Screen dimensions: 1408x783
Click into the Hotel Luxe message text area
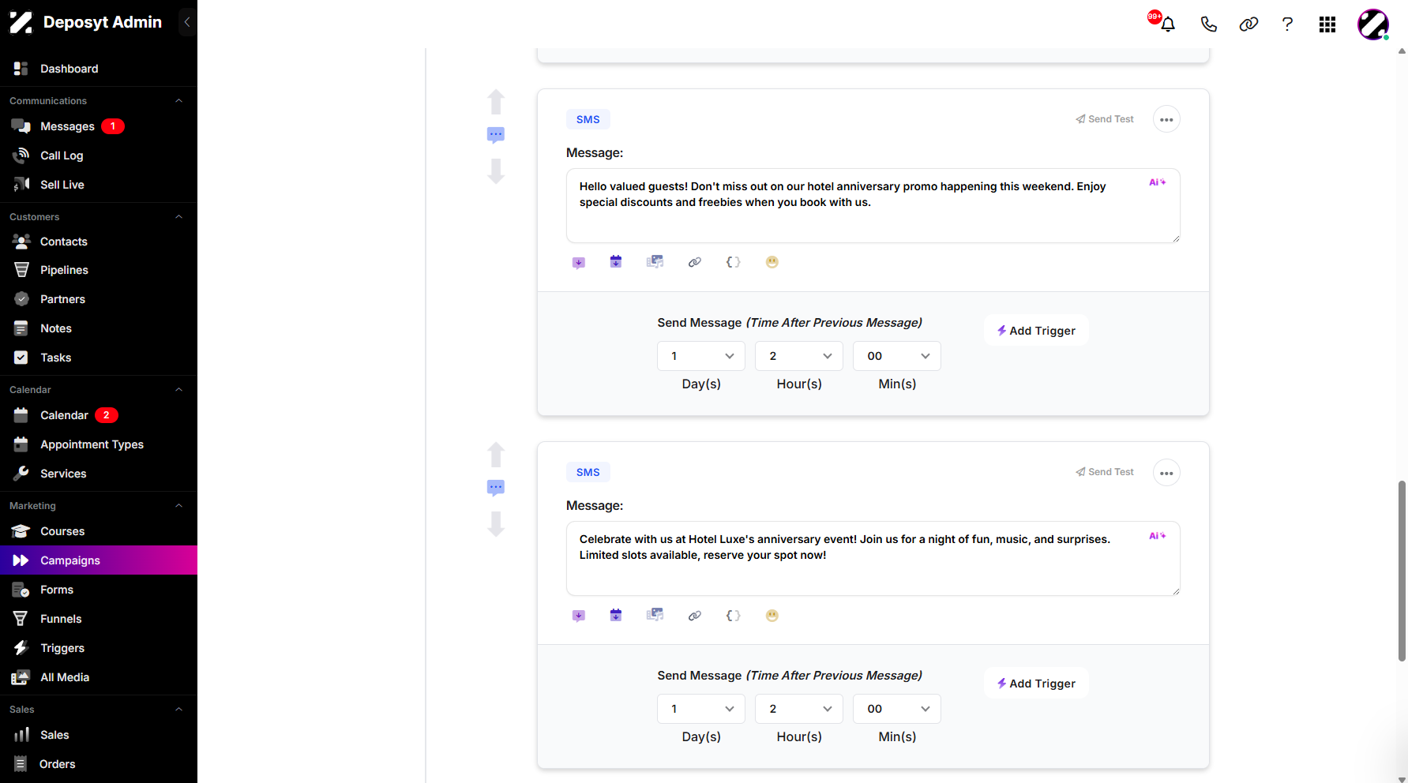click(x=873, y=558)
